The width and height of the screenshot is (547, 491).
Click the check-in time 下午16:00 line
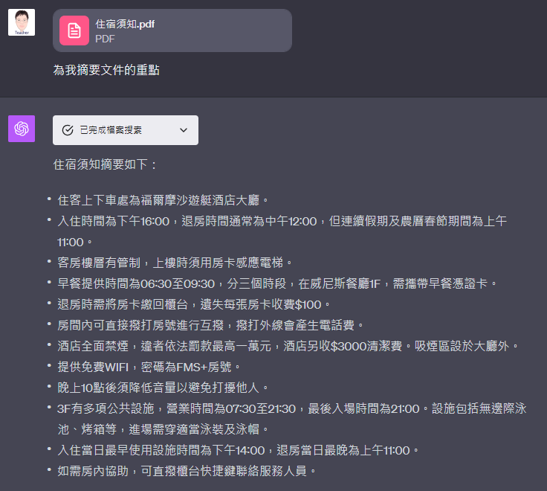282,231
